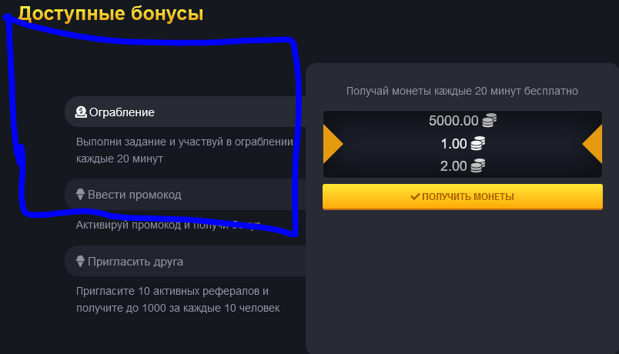Select the 5000.00 coin reward row
Viewport: 619px width, 354px height.
(x=453, y=121)
